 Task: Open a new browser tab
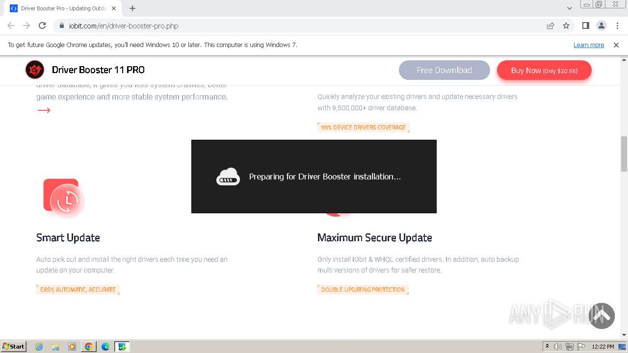(132, 8)
